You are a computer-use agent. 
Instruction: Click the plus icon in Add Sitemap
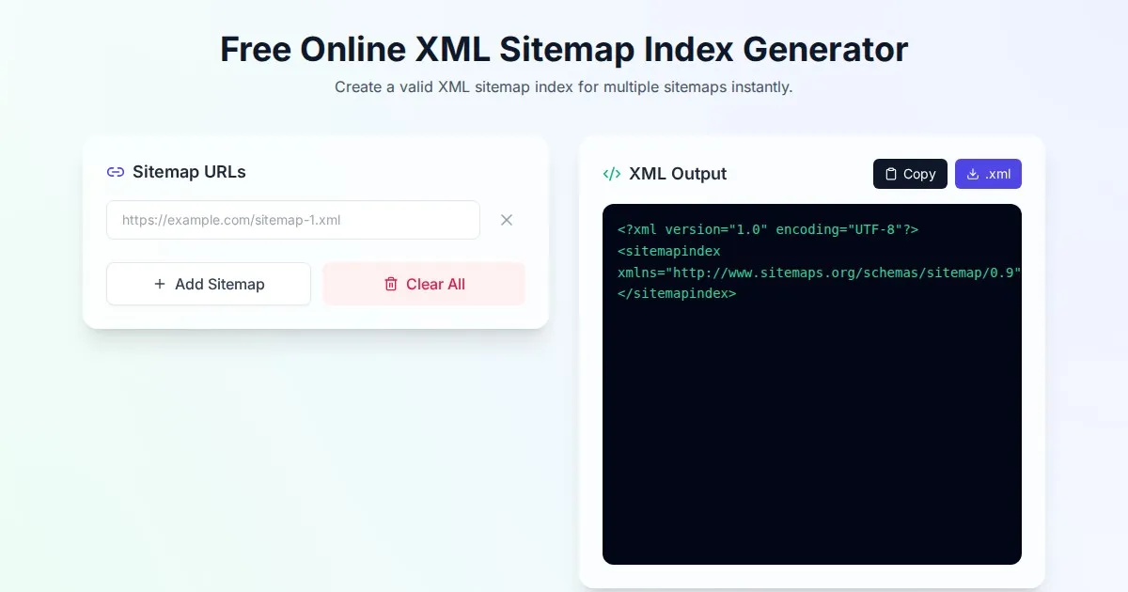pyautogui.click(x=160, y=284)
